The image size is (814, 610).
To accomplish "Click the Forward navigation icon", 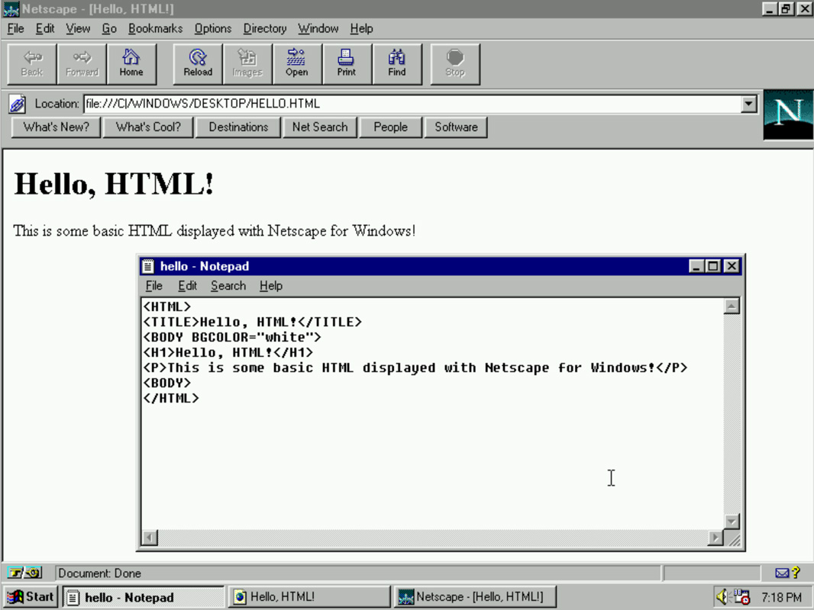I will pyautogui.click(x=81, y=63).
